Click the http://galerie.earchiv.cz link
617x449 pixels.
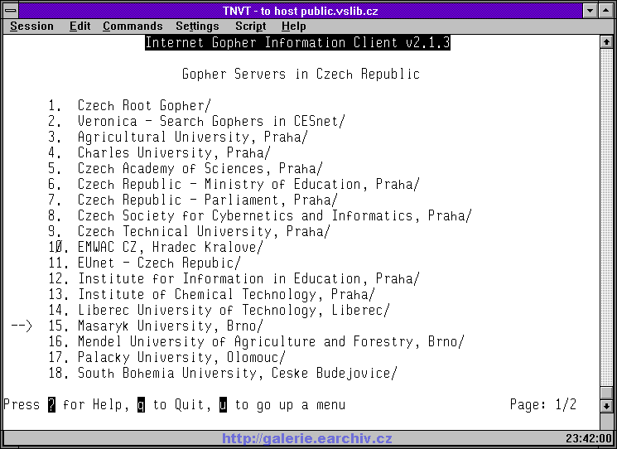[307, 438]
